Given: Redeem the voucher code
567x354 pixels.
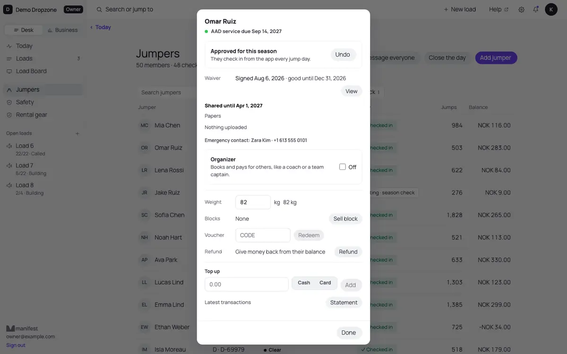Looking at the screenshot, I should click(309, 235).
